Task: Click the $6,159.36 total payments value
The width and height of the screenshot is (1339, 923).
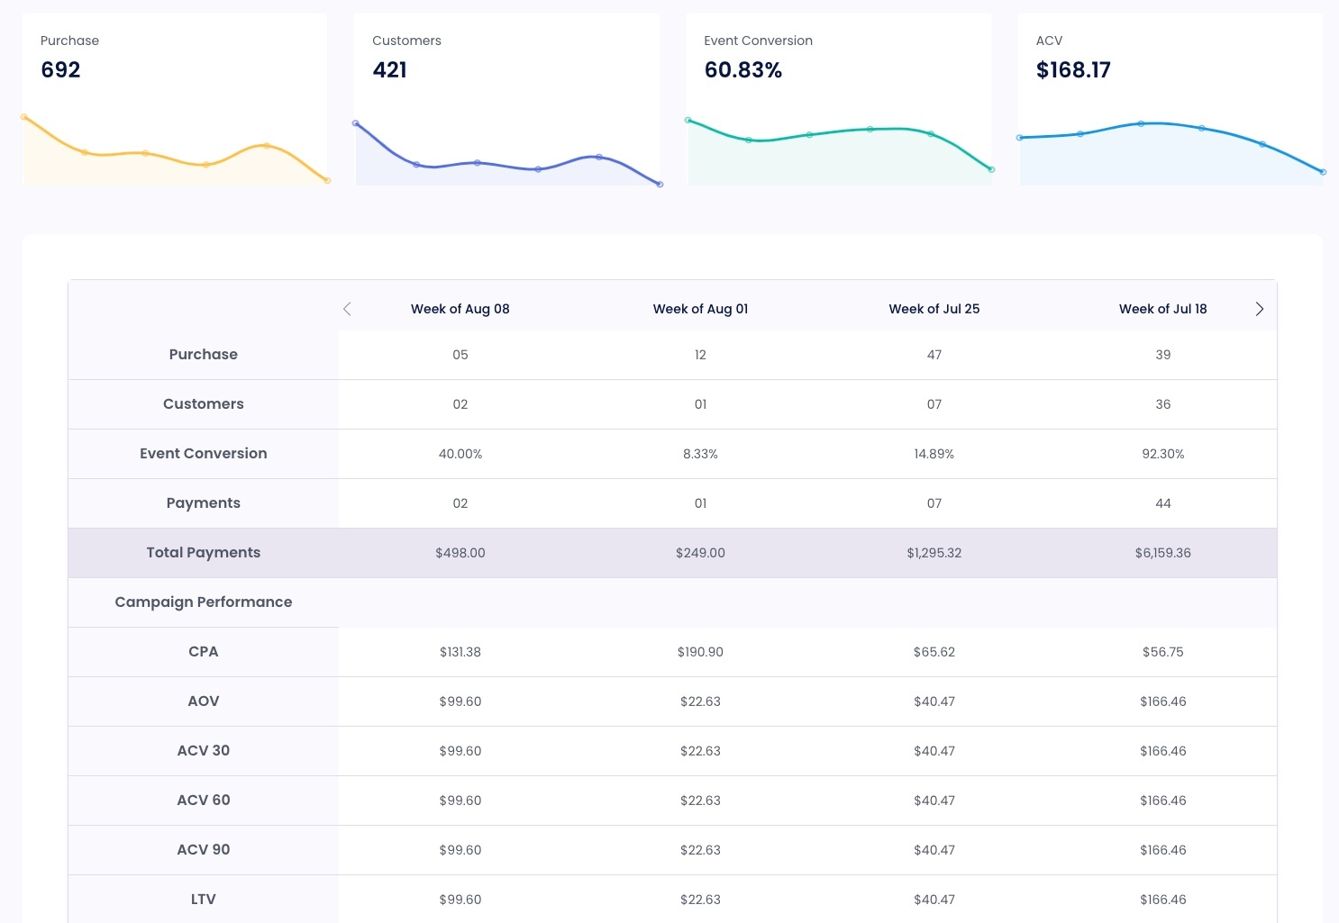Action: click(x=1163, y=553)
